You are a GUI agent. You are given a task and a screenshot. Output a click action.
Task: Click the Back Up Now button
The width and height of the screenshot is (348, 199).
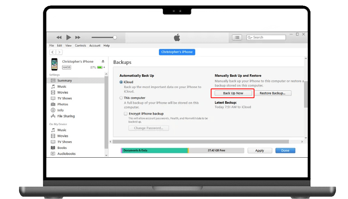(x=233, y=93)
